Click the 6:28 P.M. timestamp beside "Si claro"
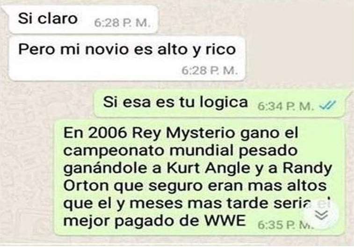354x248 pixels. (122, 23)
